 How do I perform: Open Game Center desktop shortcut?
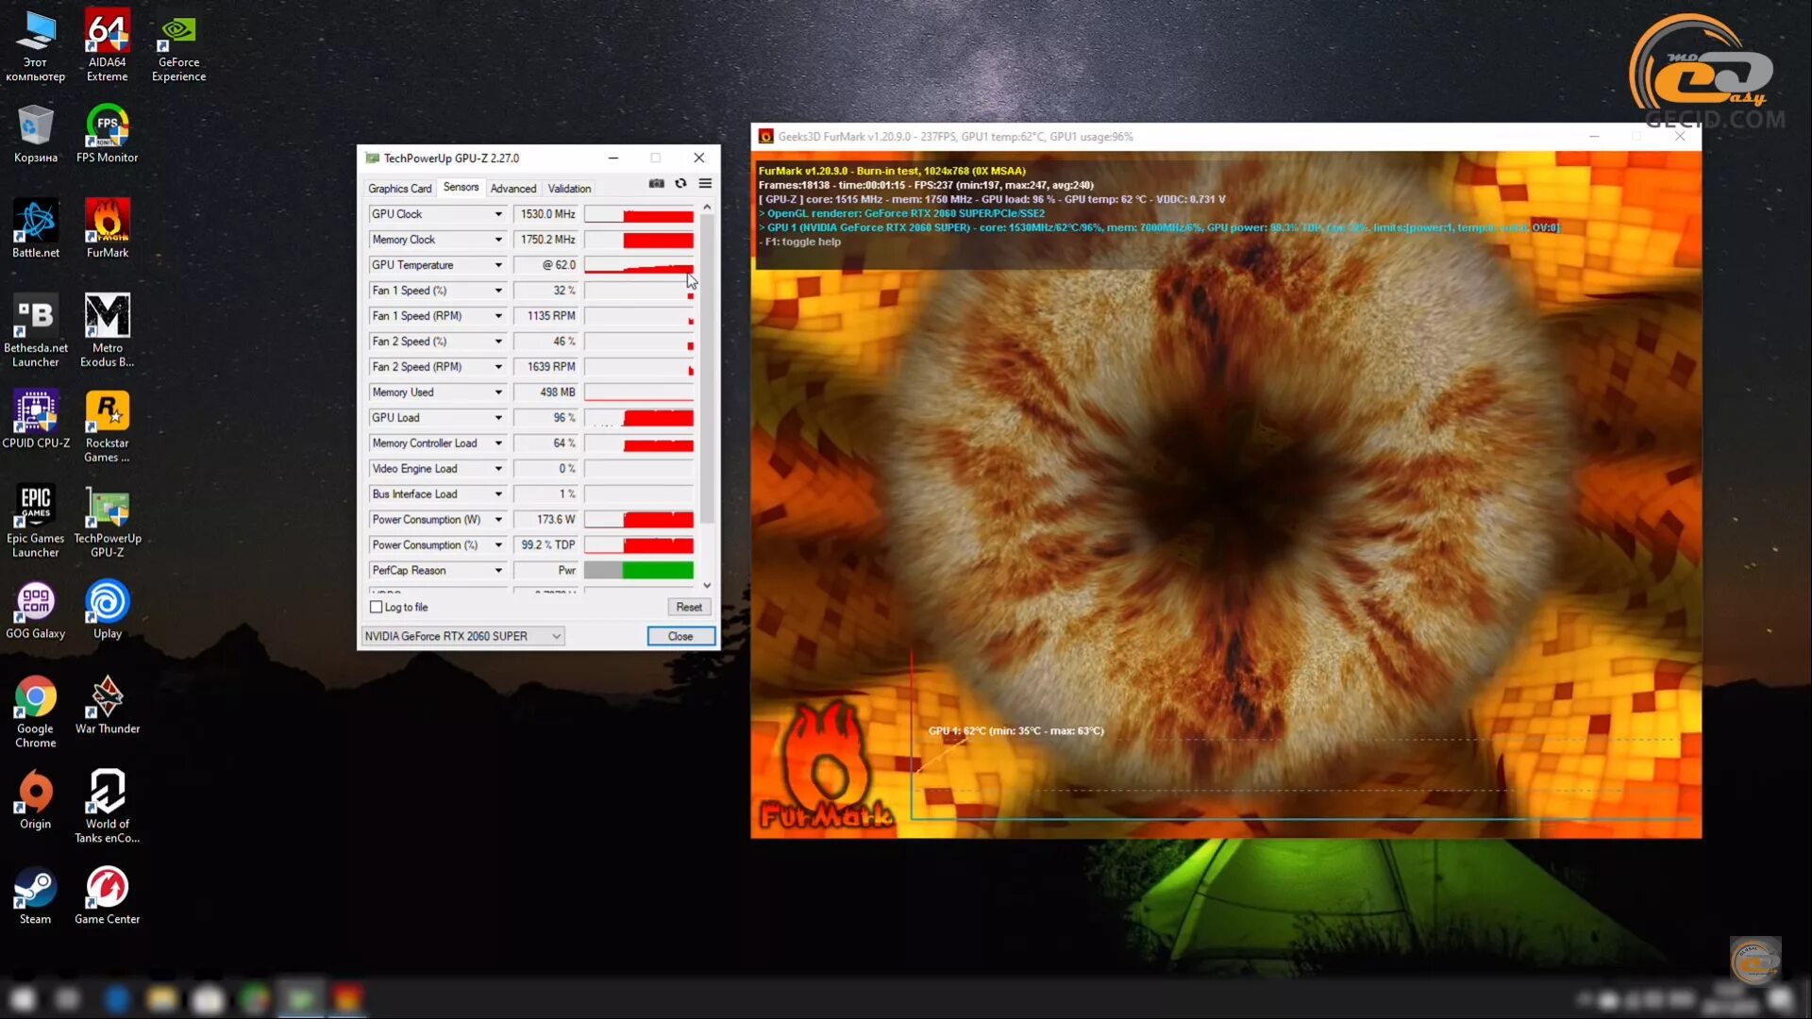[107, 894]
